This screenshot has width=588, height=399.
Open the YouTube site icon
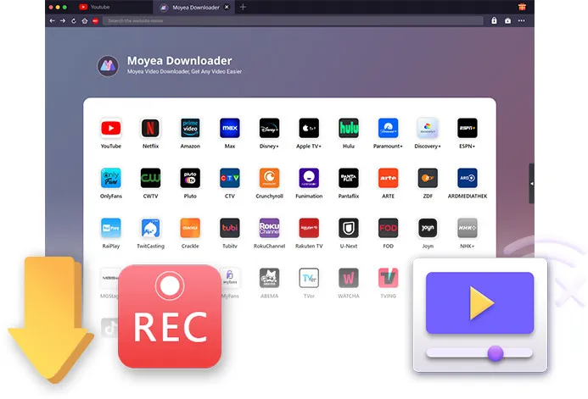[x=111, y=129]
